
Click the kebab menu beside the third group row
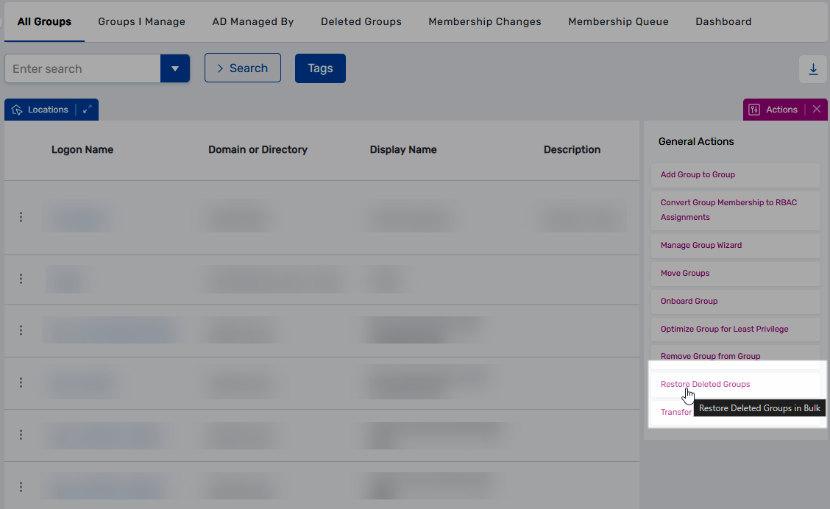(x=21, y=330)
